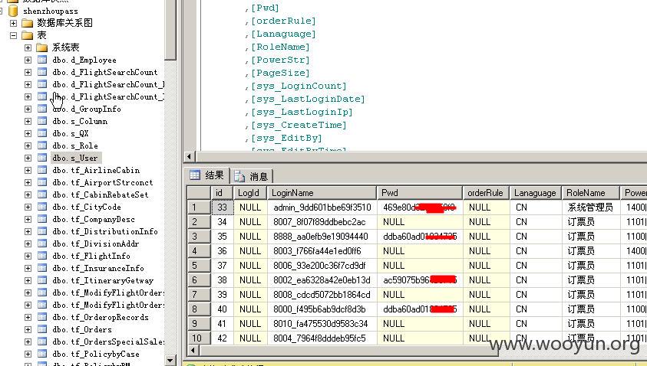Click the dbo.d_GroupInfo table icon
Image resolution: width=647 pixels, height=366 pixels.
point(42,109)
